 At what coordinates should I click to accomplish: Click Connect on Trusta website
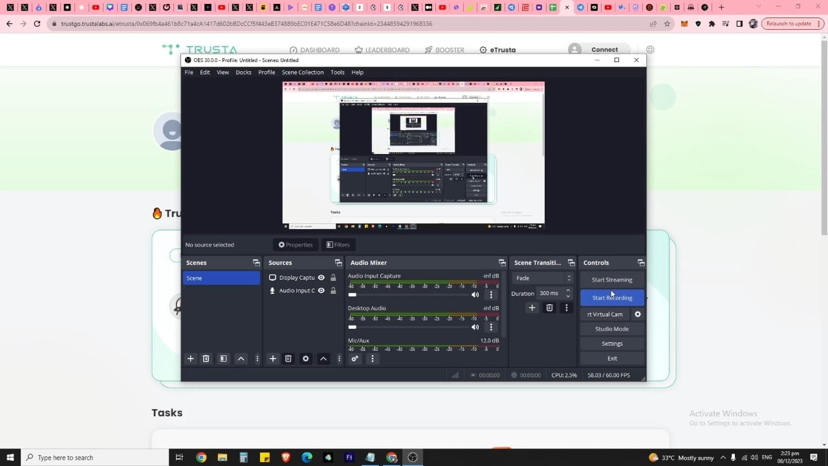click(x=604, y=50)
